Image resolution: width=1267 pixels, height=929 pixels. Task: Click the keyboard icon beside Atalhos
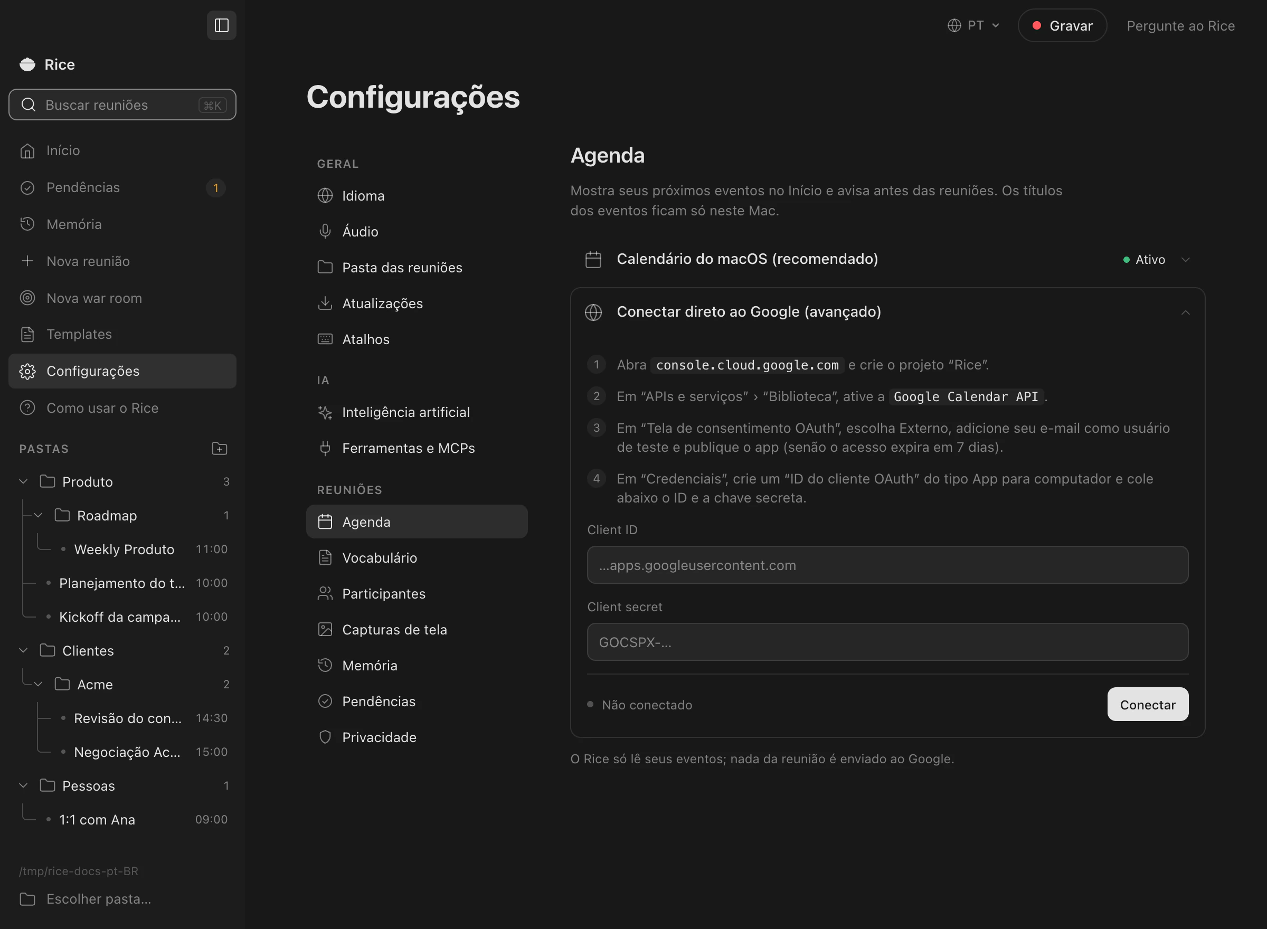325,339
